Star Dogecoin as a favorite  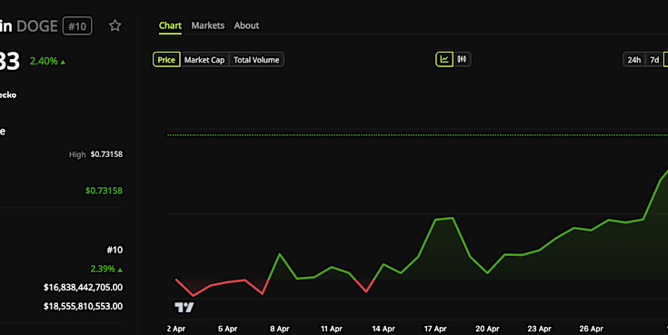pyautogui.click(x=115, y=25)
